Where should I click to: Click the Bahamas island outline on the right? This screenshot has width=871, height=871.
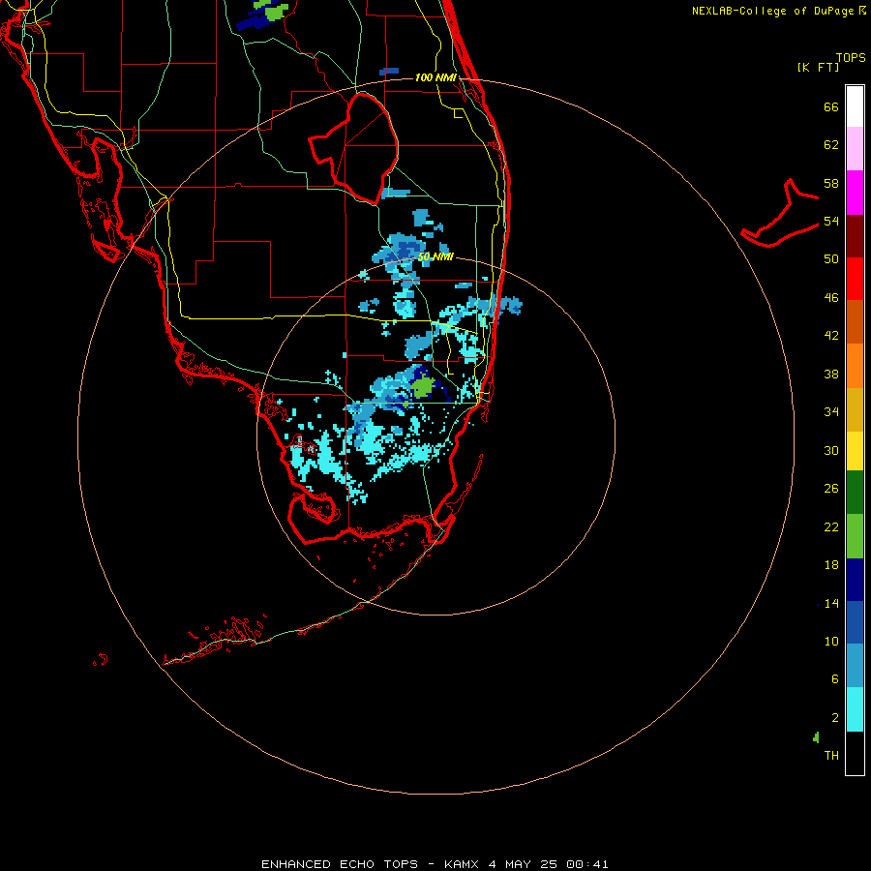click(x=780, y=214)
